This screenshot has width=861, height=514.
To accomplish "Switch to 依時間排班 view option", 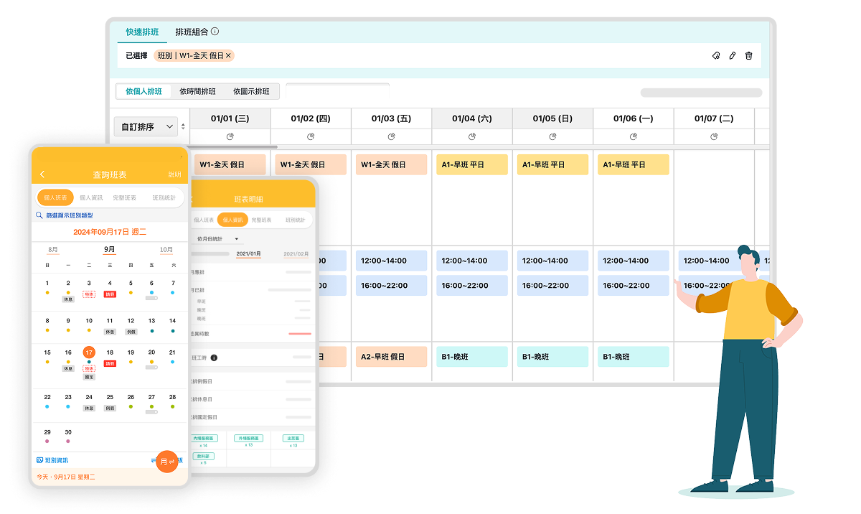I will point(197,92).
